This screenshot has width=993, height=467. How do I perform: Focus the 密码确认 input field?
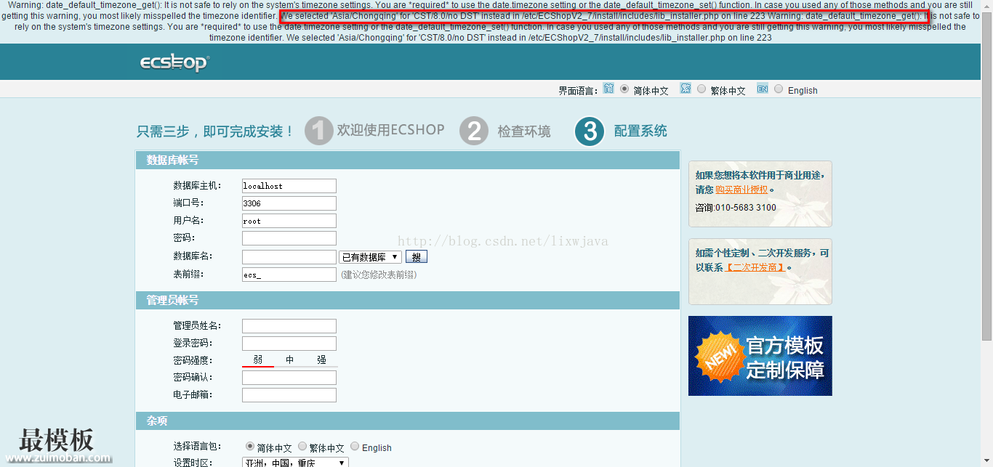click(x=289, y=378)
